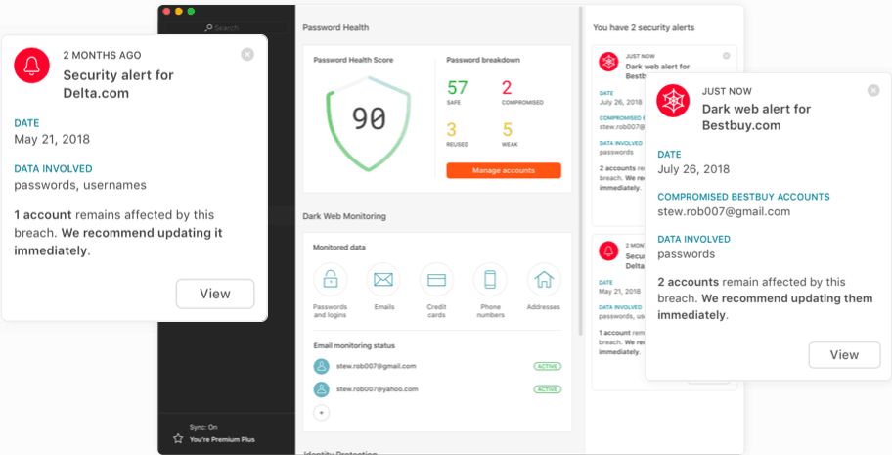The height and width of the screenshot is (455, 892).
Task: Click the bell icon in the alerts list card
Action: (608, 250)
